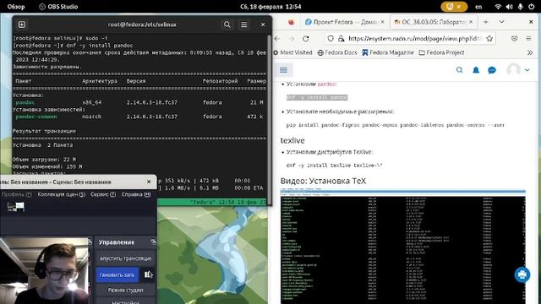Click the volume speaker icon in top bar
The width and height of the screenshot is (541, 304).
coord(509,7)
